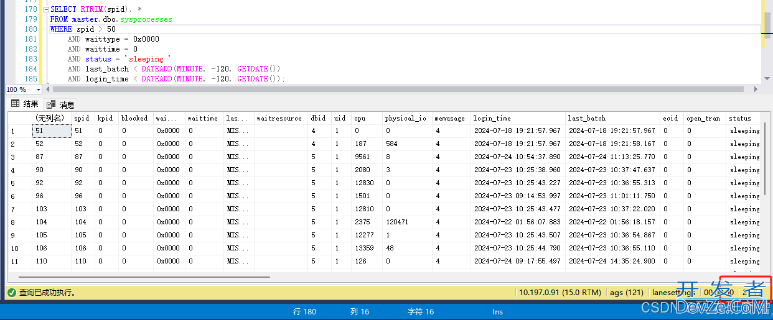The height and width of the screenshot is (320, 773).
Task: Click cpu cell value 12830
Action: (x=367, y=183)
